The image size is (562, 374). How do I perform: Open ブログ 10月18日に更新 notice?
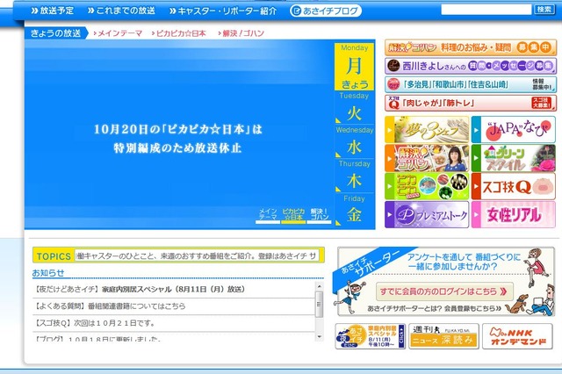click(97, 339)
